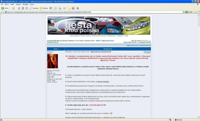Open search pane with Wyszukaj magnifier
Image resolution: width=200 pixels, height=121 pixels.
coord(34,8)
